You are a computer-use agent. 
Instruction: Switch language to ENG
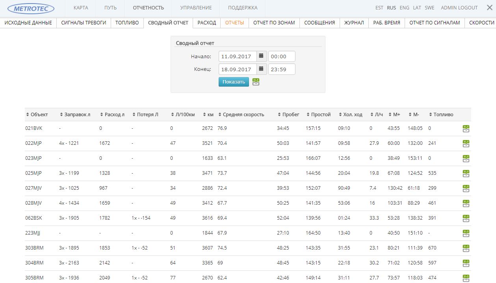[404, 8]
